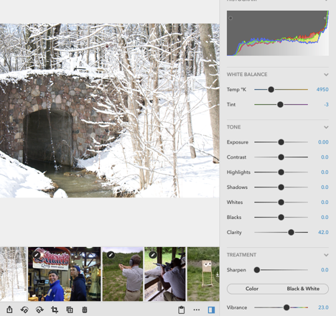Click the Clarity value 42.0

click(323, 233)
